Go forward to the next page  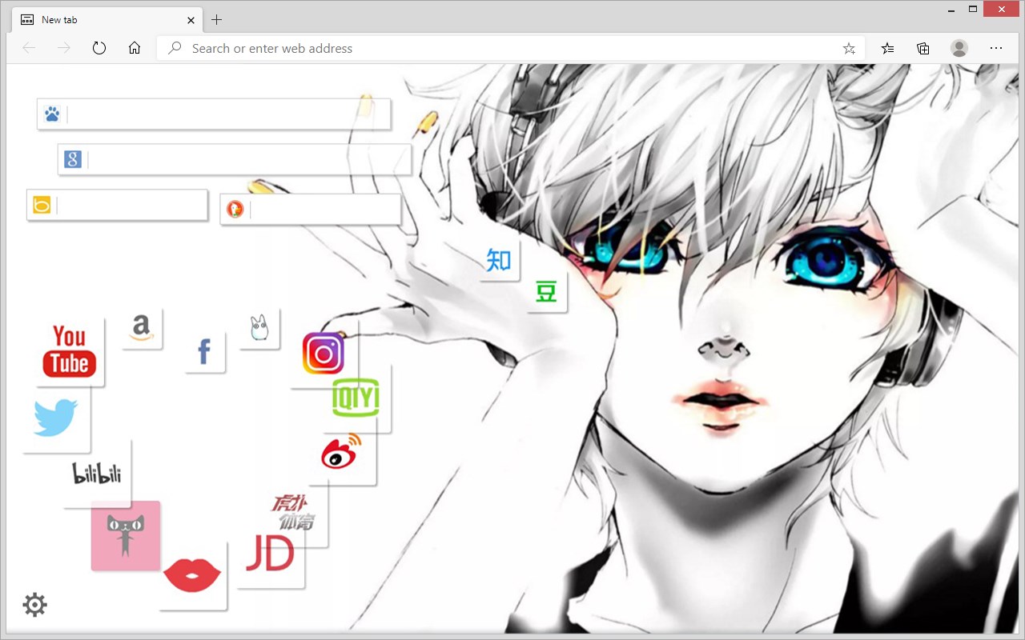64,49
